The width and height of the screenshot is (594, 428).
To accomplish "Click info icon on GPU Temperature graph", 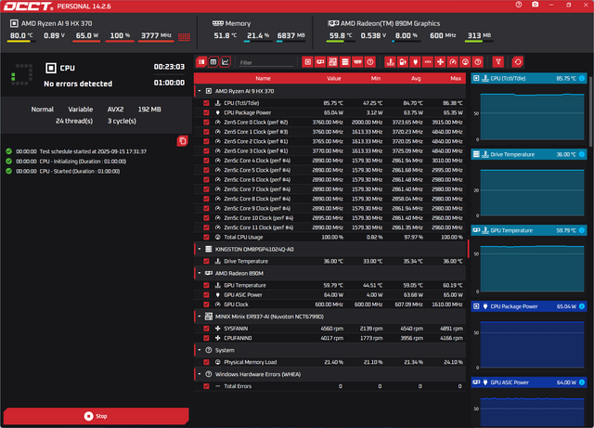I will (582, 230).
